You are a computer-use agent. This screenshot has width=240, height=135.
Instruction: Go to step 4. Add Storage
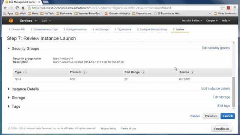100,29
